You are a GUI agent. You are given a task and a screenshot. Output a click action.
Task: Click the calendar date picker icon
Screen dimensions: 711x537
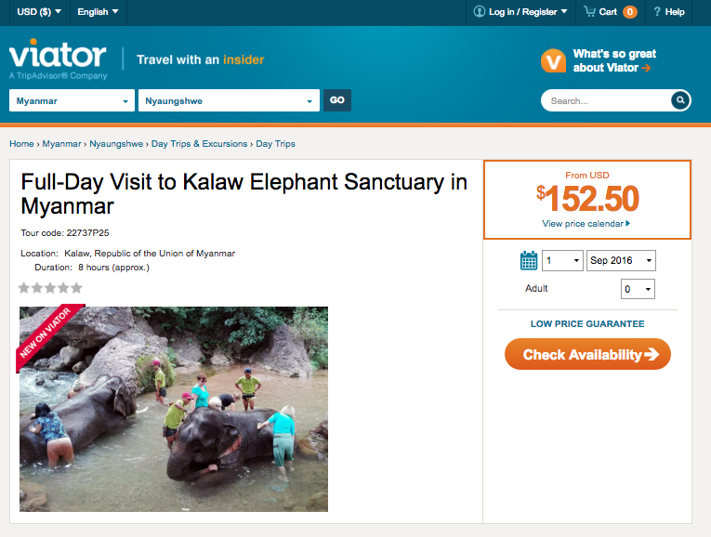pyautogui.click(x=529, y=260)
